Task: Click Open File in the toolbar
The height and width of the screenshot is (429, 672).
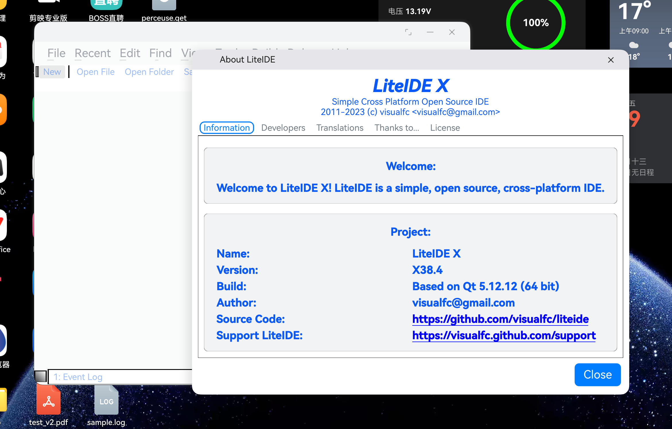Action: click(96, 72)
